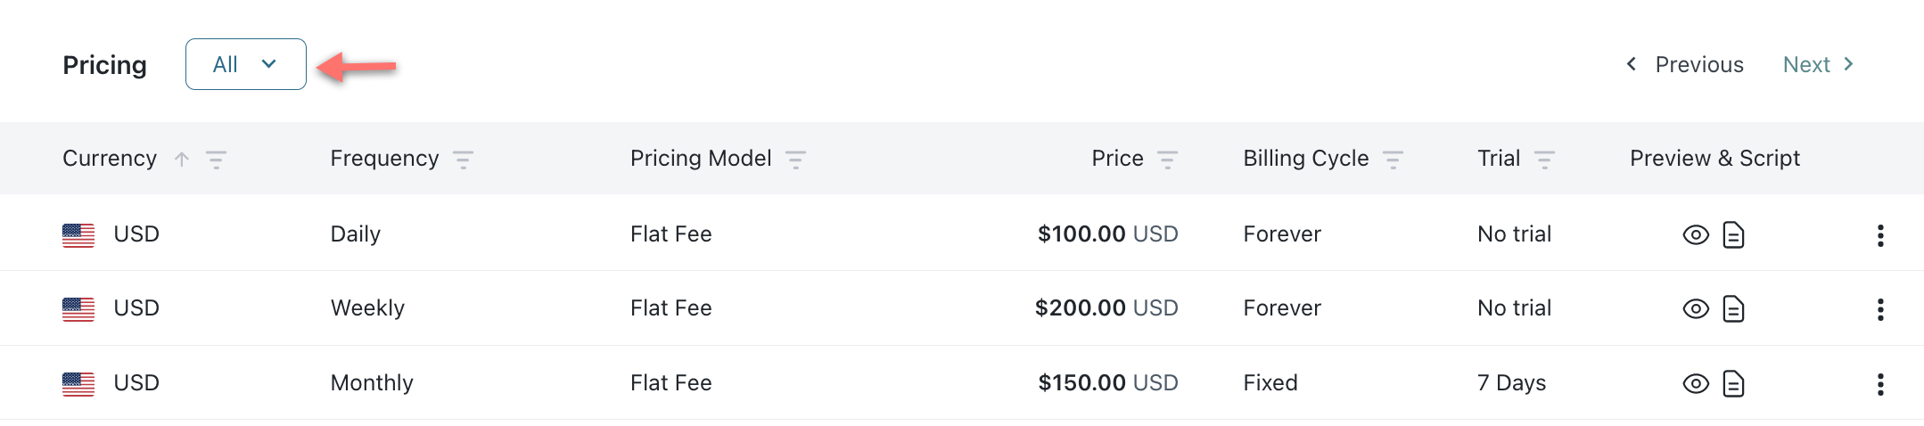Viewport: 1924px width, 426px height.
Task: Preview the Monthly pricing with eye icon
Action: tap(1695, 383)
